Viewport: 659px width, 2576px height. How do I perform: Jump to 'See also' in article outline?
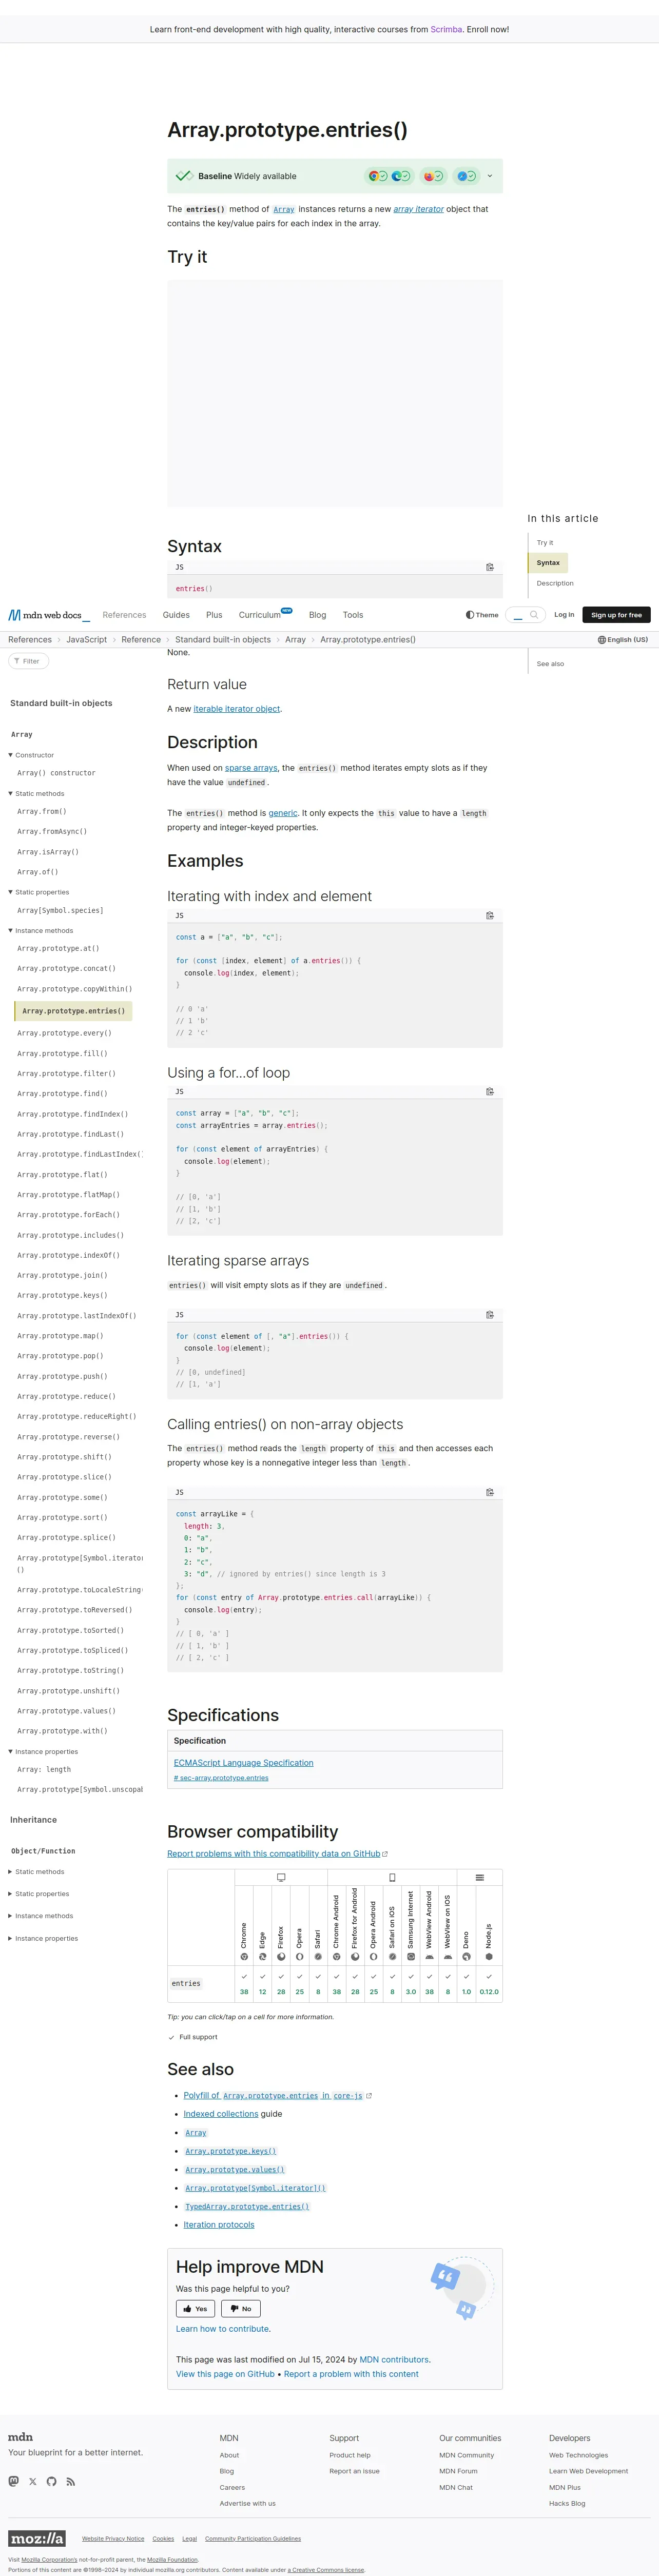(x=550, y=664)
